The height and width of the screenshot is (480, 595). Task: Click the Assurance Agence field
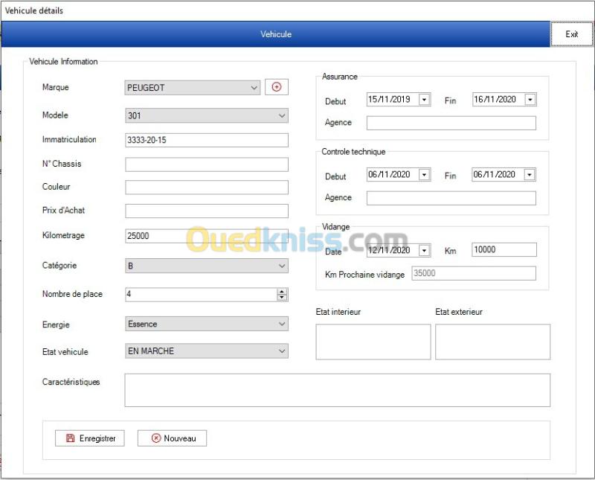(x=451, y=123)
